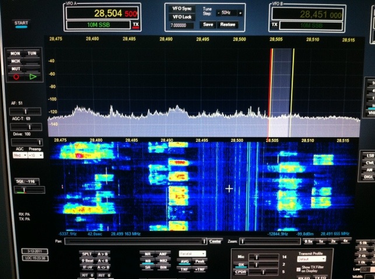Image resolution: width=375 pixels, height=279 pixels.
Task: Toggle VFO A TX indicator
Action: pos(135,25)
